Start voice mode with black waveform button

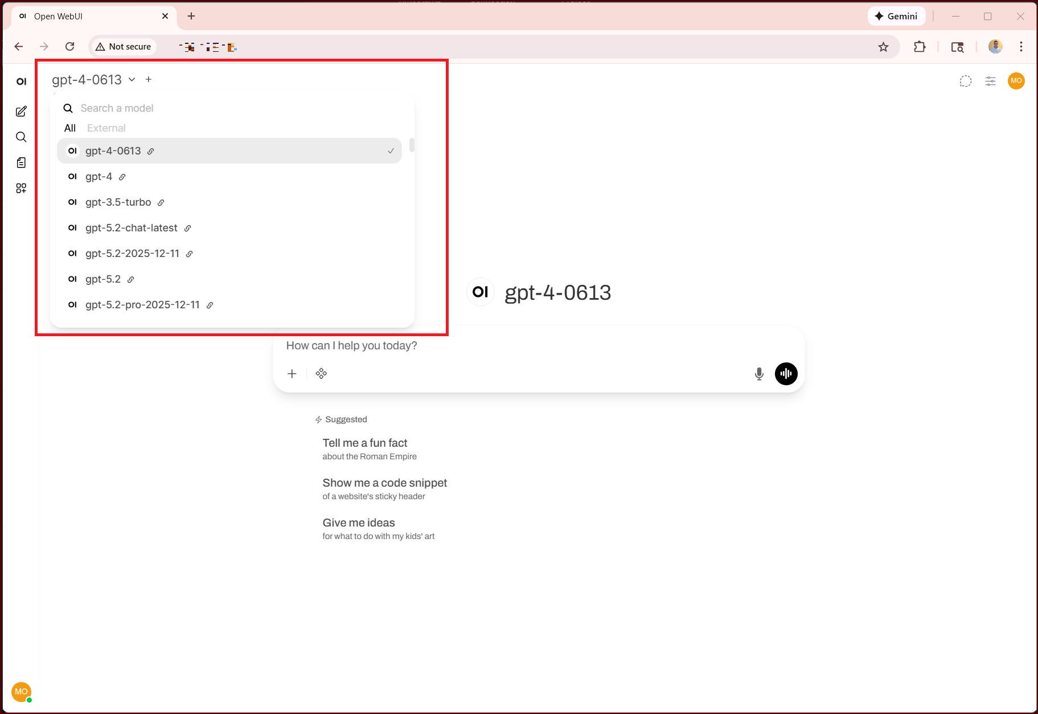coord(786,374)
